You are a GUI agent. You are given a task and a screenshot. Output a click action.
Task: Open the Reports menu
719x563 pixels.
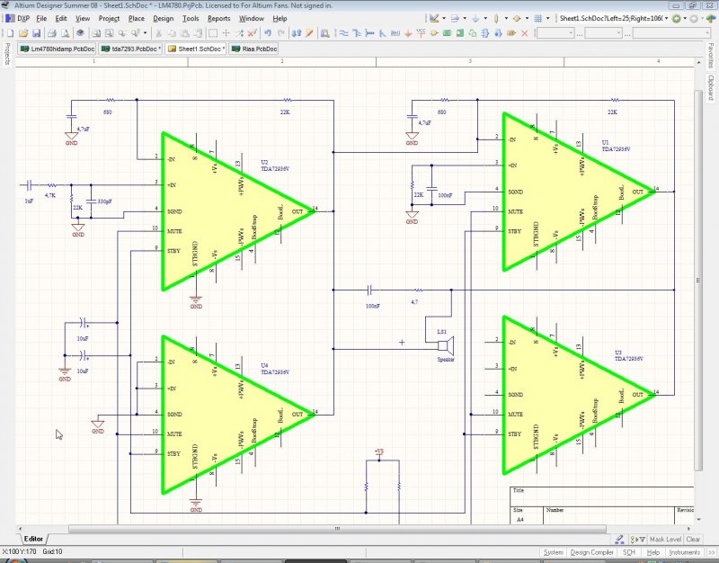[x=218, y=18]
